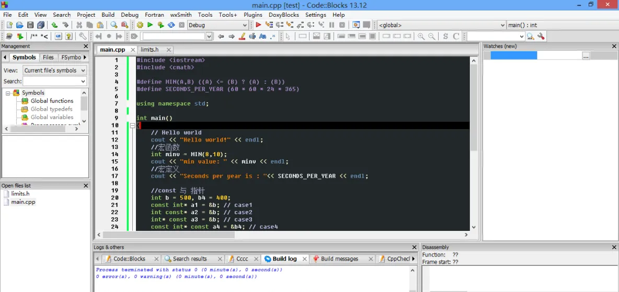The image size is (619, 292).
Task: Select limits.h in Open files list
Action: pyautogui.click(x=20, y=194)
